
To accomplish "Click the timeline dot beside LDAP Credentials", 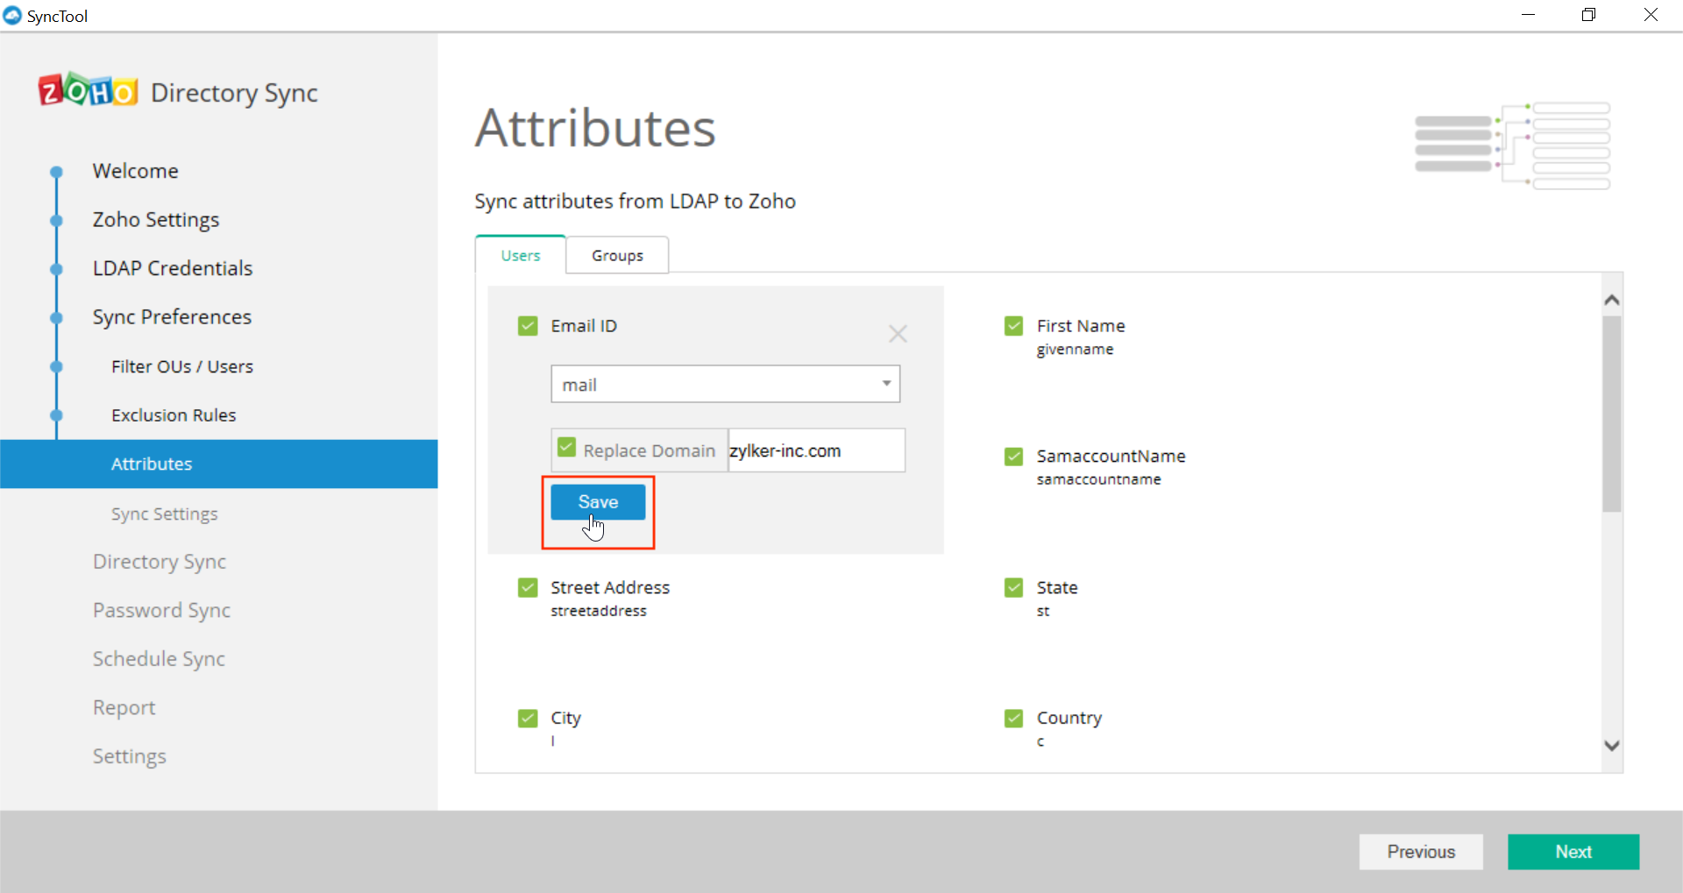I will (55, 269).
